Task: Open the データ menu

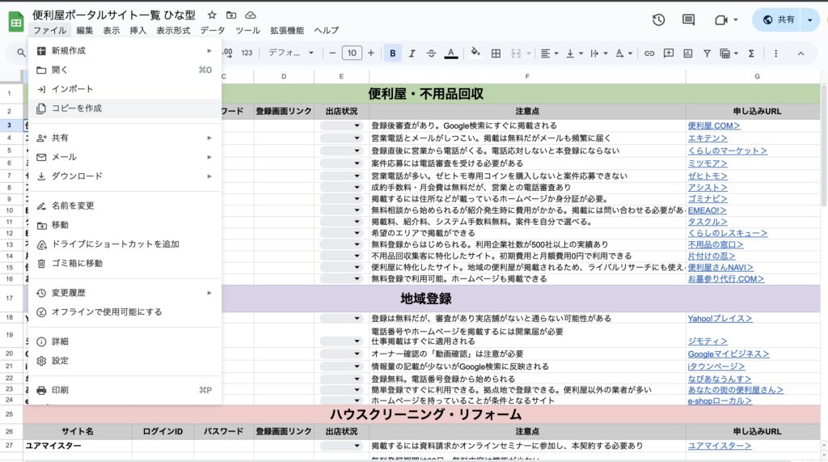Action: pyautogui.click(x=213, y=30)
